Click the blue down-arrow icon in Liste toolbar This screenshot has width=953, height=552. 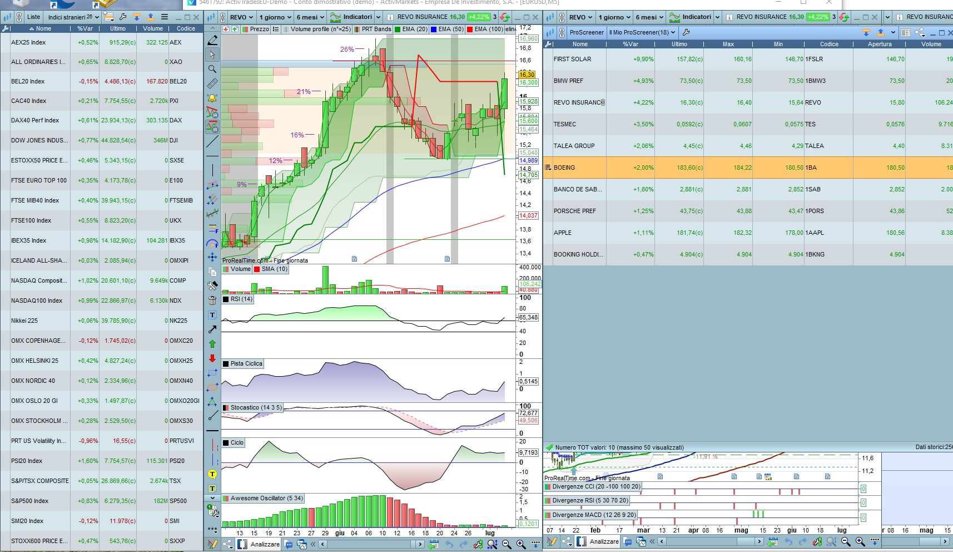click(x=137, y=17)
